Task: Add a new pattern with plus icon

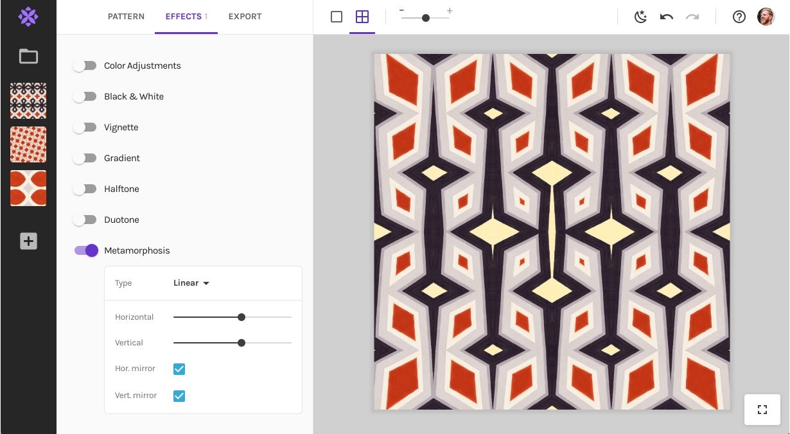Action: click(x=28, y=241)
